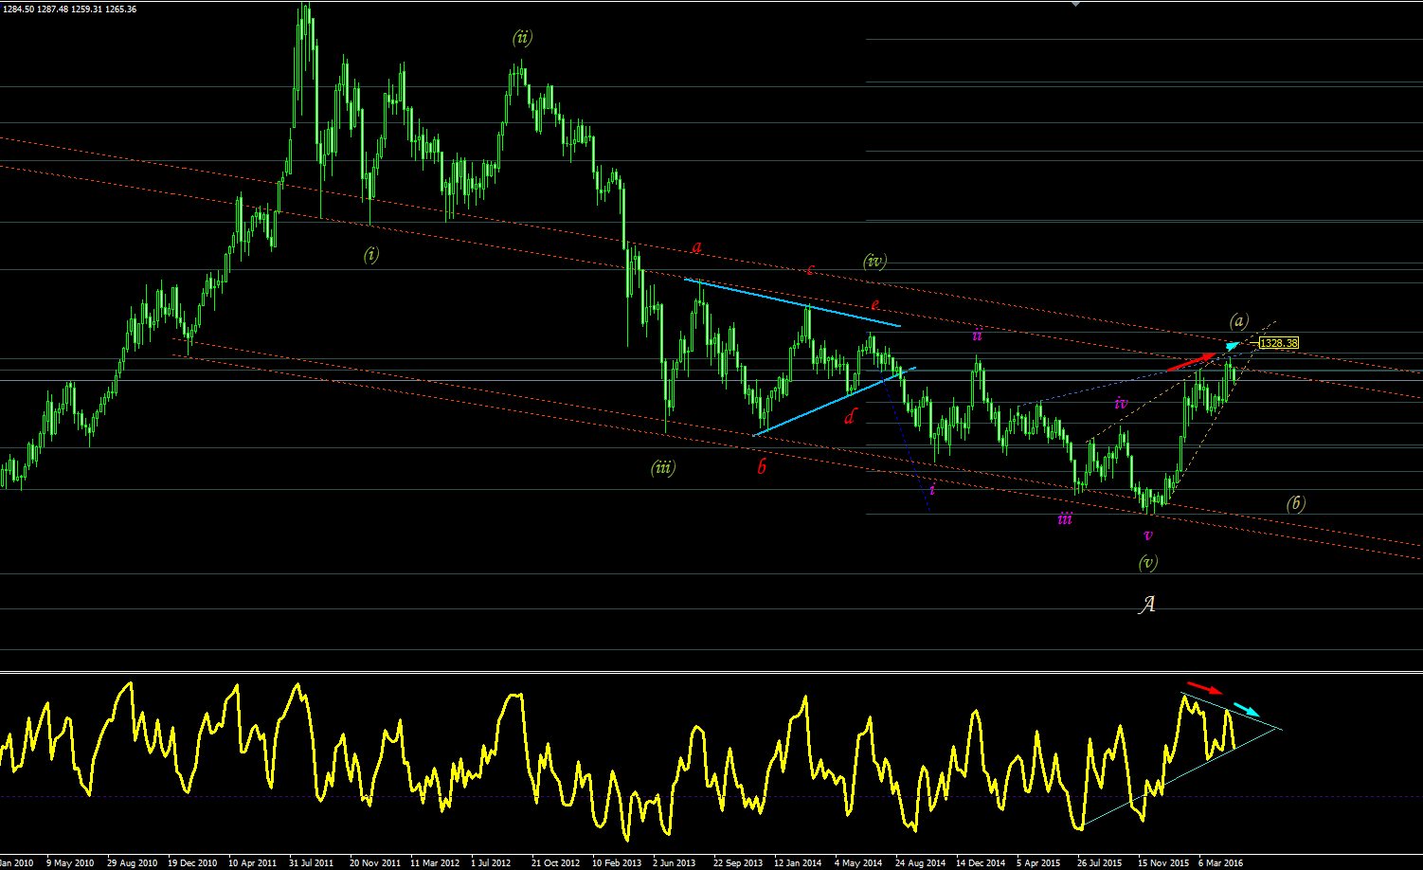Screen dimensions: 1423x870
Task: Select the green (iii) wave label
Action: [663, 467]
